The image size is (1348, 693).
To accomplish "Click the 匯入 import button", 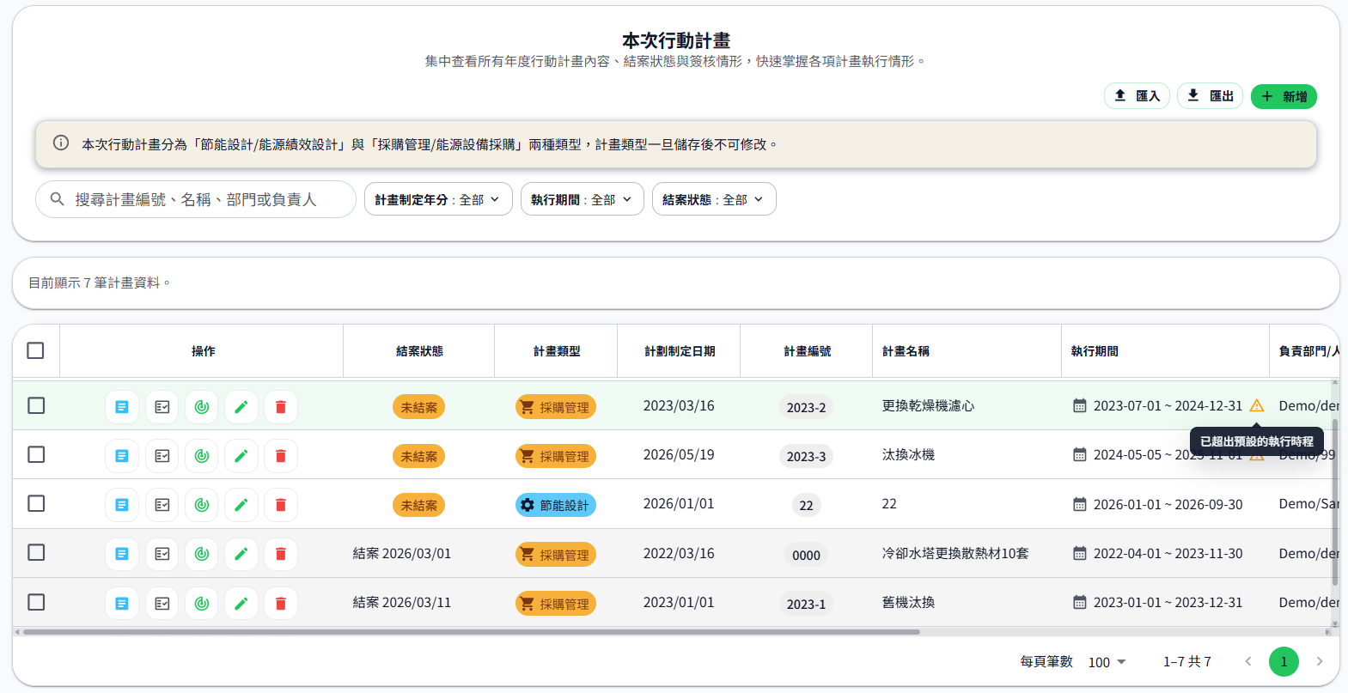I will coord(1137,96).
